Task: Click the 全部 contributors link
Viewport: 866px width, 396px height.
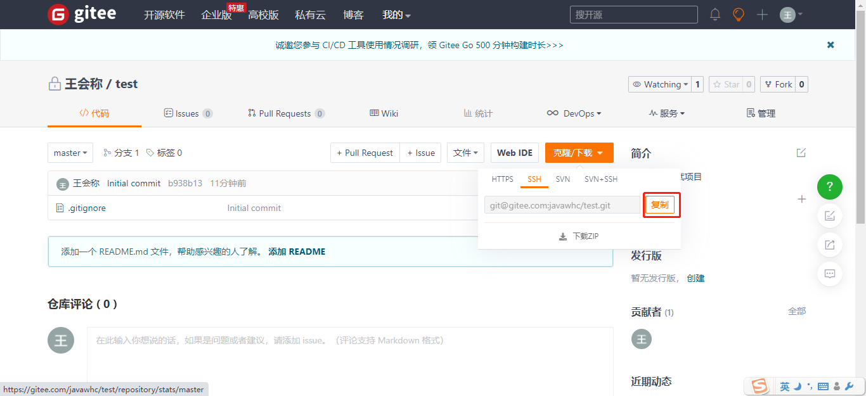Action: (x=797, y=311)
